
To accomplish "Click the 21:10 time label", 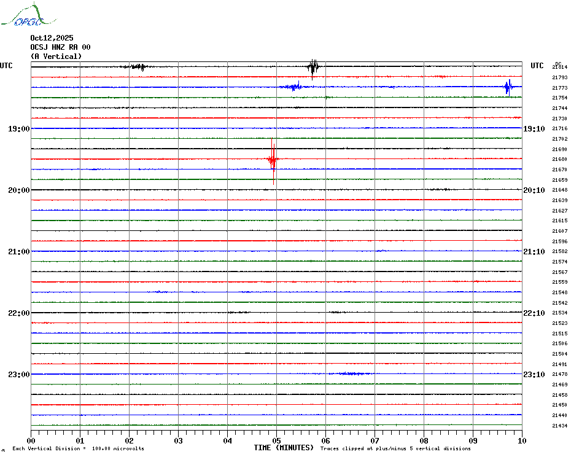I will pos(534,252).
